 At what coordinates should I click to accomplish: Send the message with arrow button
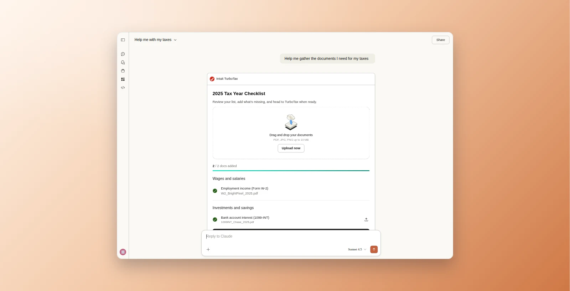(374, 249)
